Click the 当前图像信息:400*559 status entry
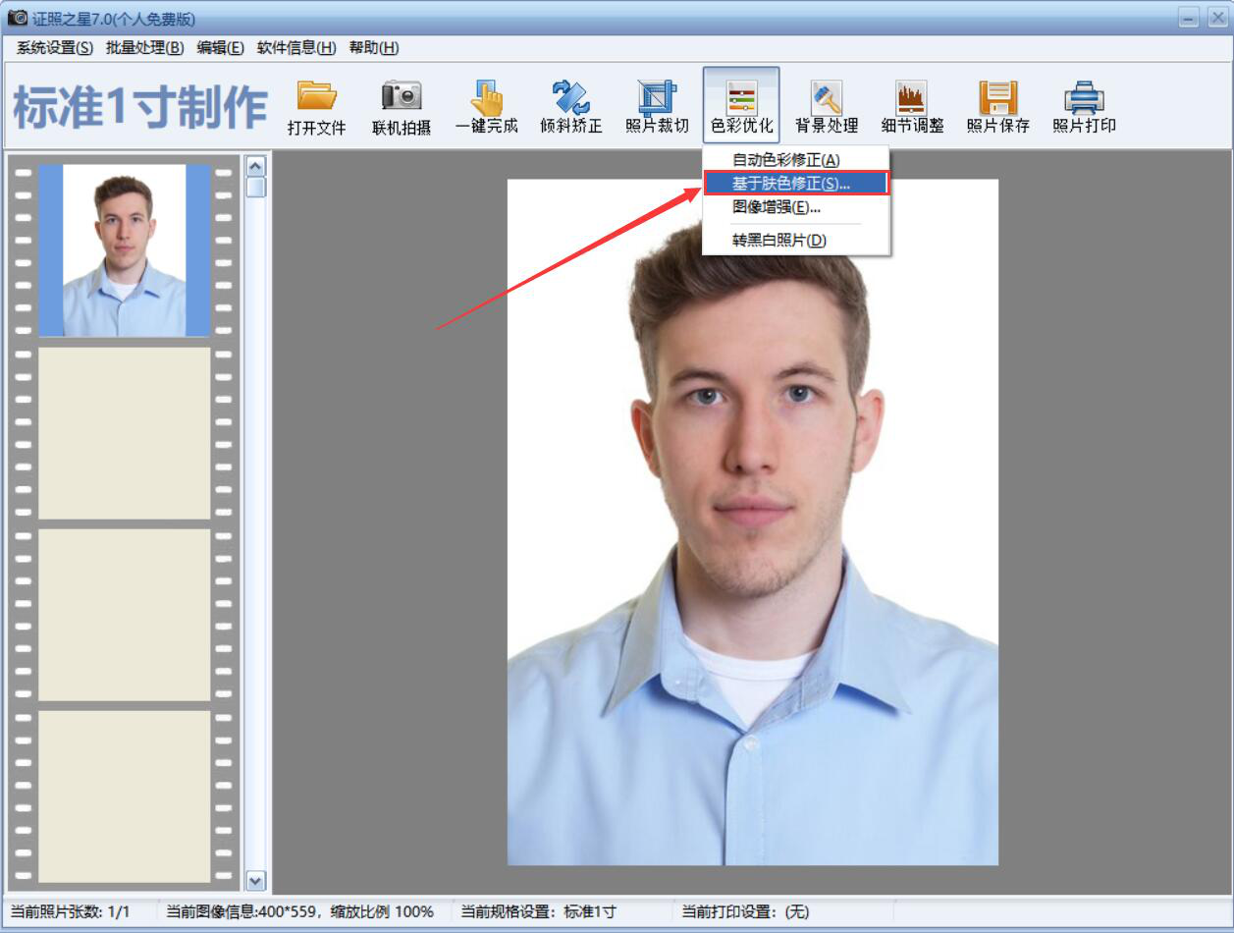1234x933 pixels. click(300, 911)
